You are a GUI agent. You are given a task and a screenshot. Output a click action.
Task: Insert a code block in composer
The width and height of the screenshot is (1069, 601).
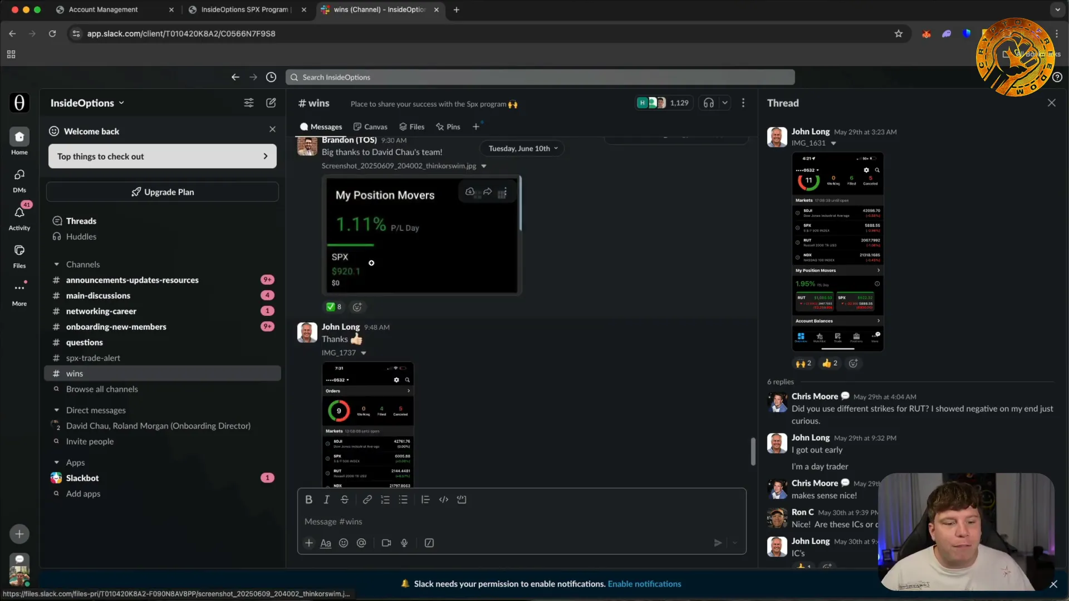click(x=462, y=500)
